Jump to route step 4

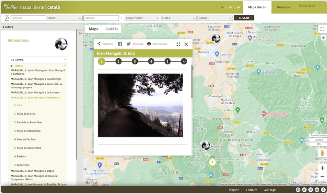pos(151,61)
